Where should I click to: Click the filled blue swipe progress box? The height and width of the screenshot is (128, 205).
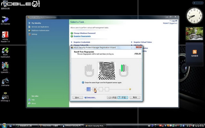pos(88,89)
